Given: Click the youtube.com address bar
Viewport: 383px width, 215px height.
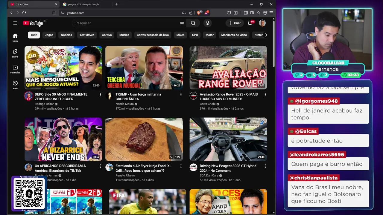Looking at the screenshot, I should (x=120, y=13).
